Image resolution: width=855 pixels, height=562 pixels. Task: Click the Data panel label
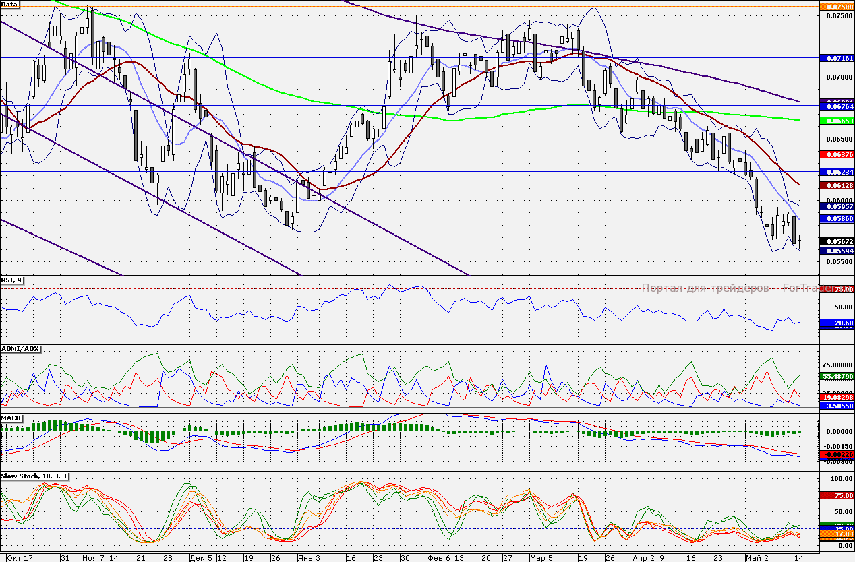[10, 4]
